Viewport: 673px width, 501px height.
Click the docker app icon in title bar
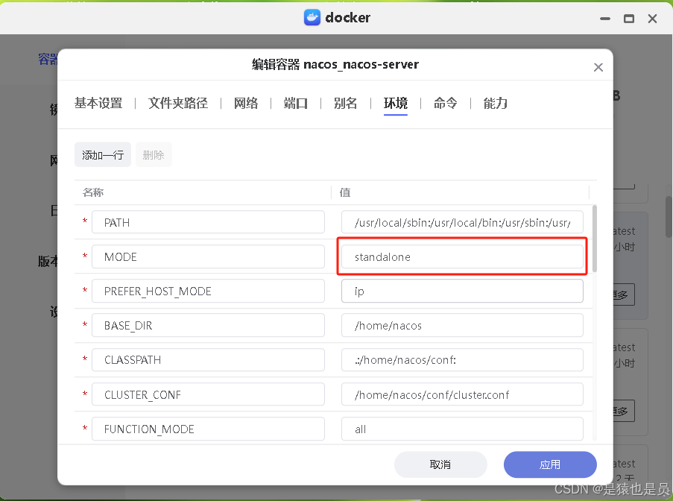coord(312,18)
